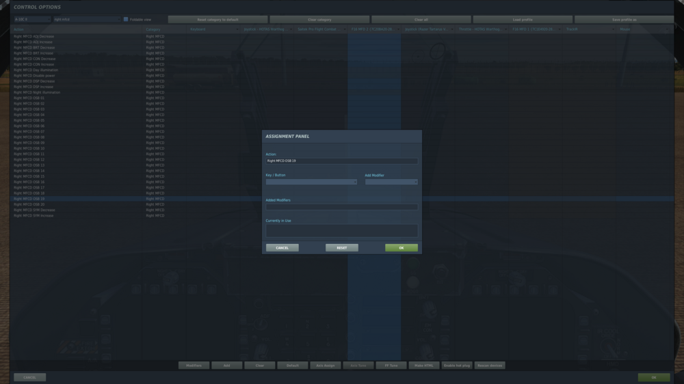Click the Default button in bottom toolbar

point(292,366)
